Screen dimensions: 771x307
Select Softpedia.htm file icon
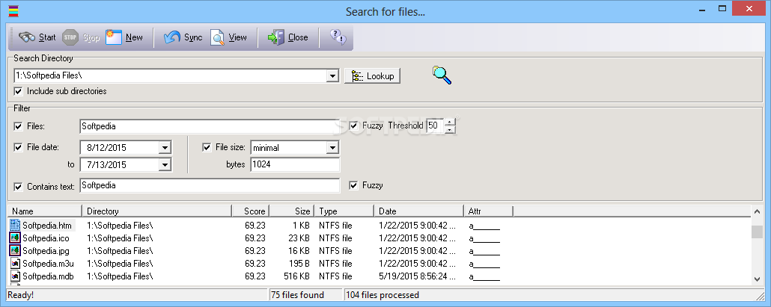click(15, 226)
